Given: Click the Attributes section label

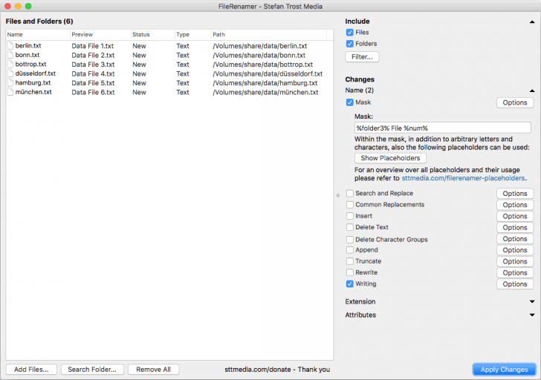Looking at the screenshot, I should click(x=360, y=315).
